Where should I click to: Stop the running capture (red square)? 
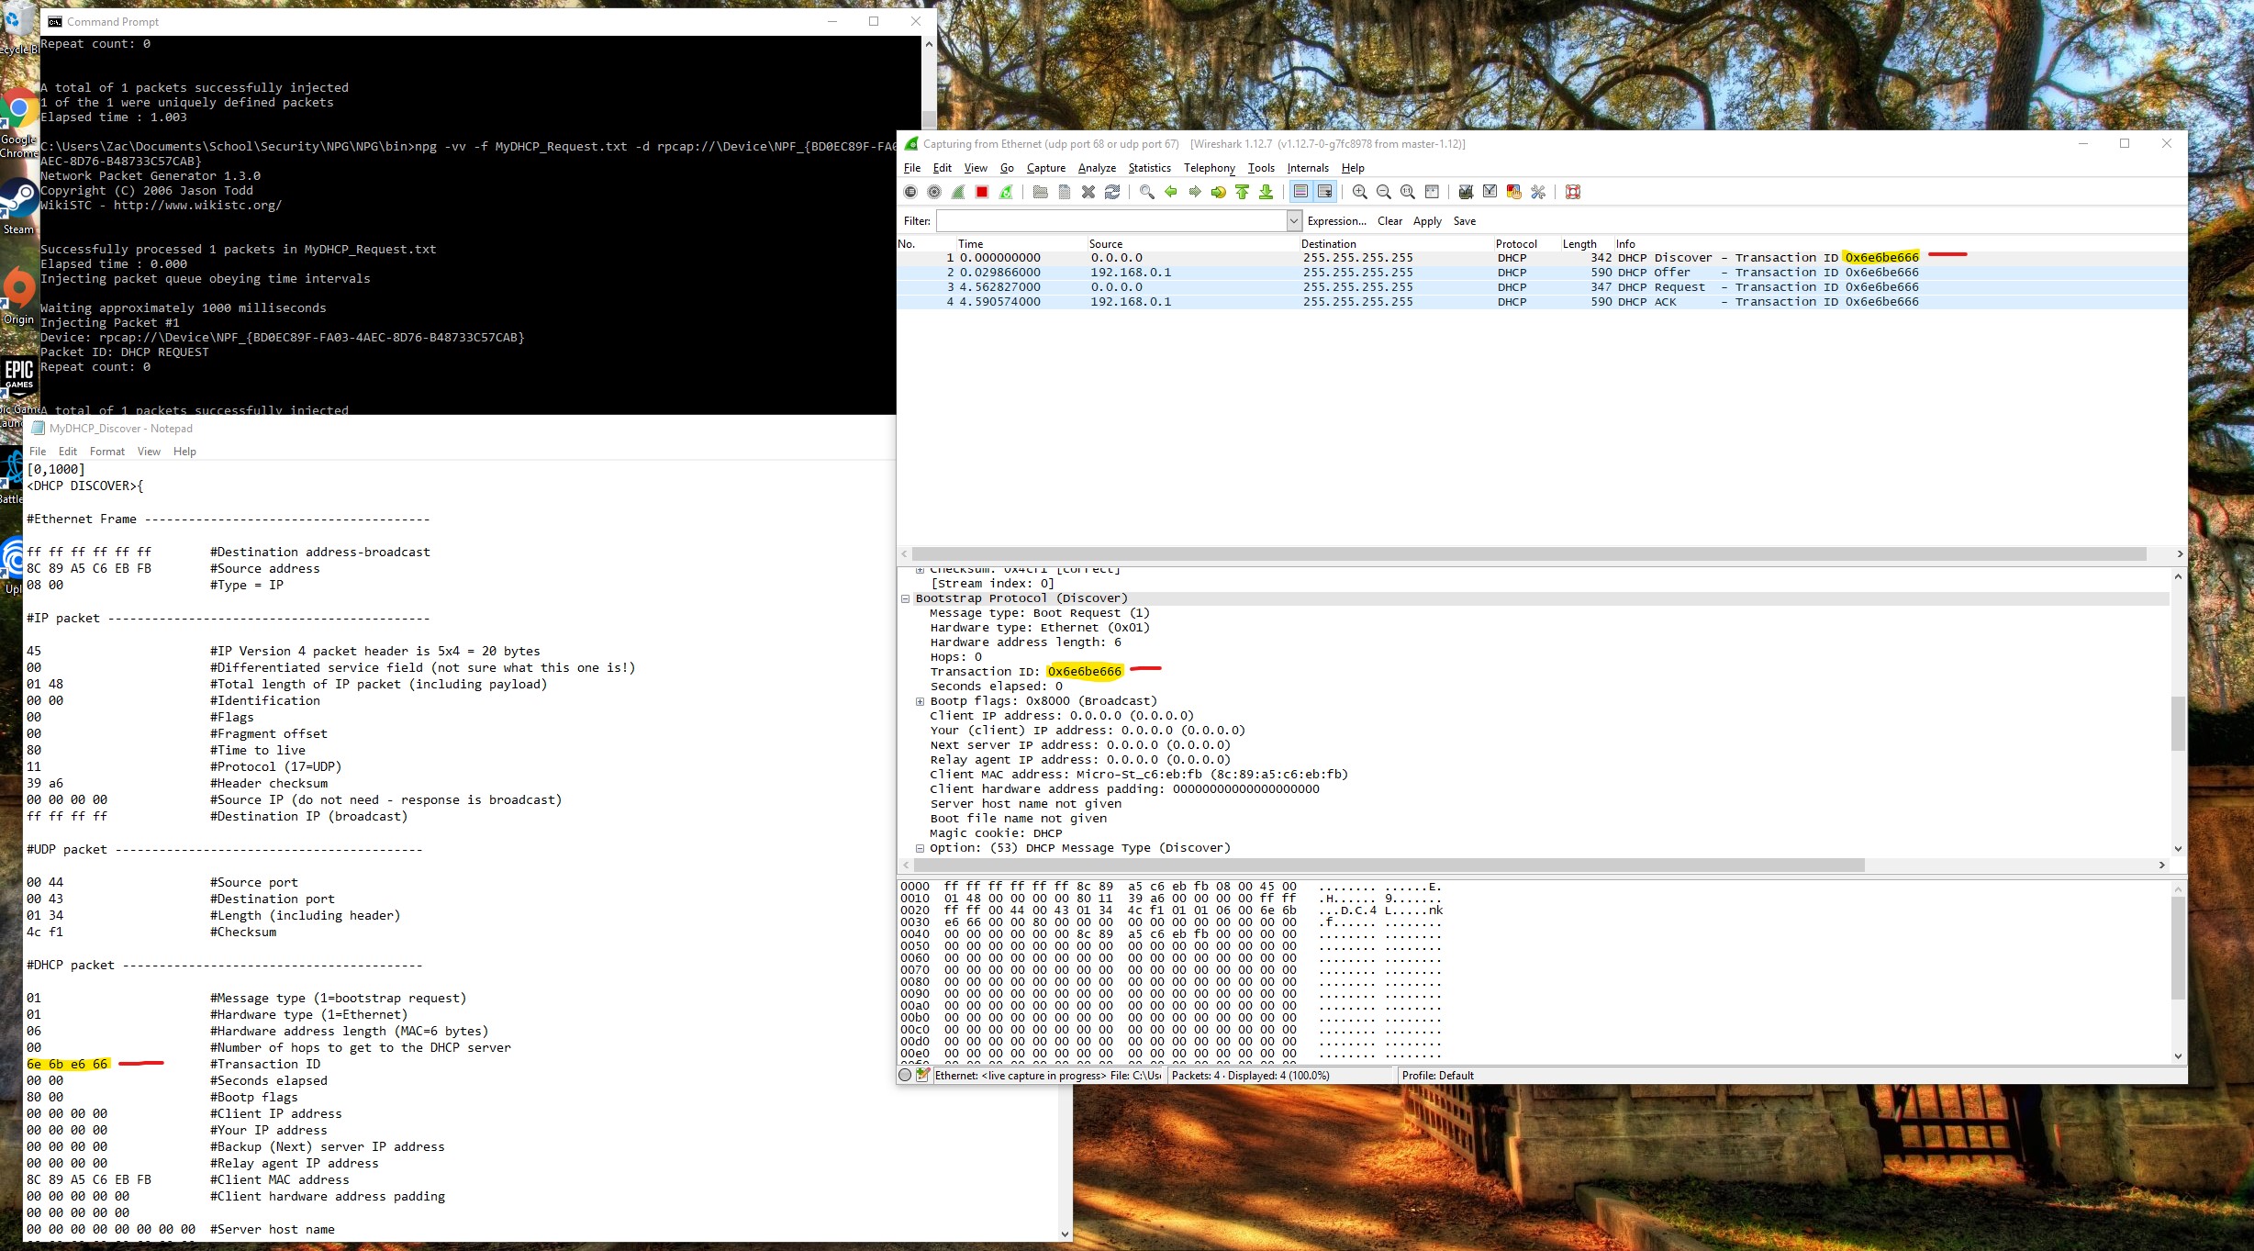[982, 192]
